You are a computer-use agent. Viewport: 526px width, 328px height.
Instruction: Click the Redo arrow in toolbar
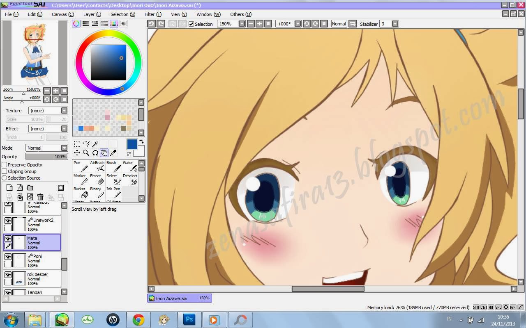click(x=161, y=24)
